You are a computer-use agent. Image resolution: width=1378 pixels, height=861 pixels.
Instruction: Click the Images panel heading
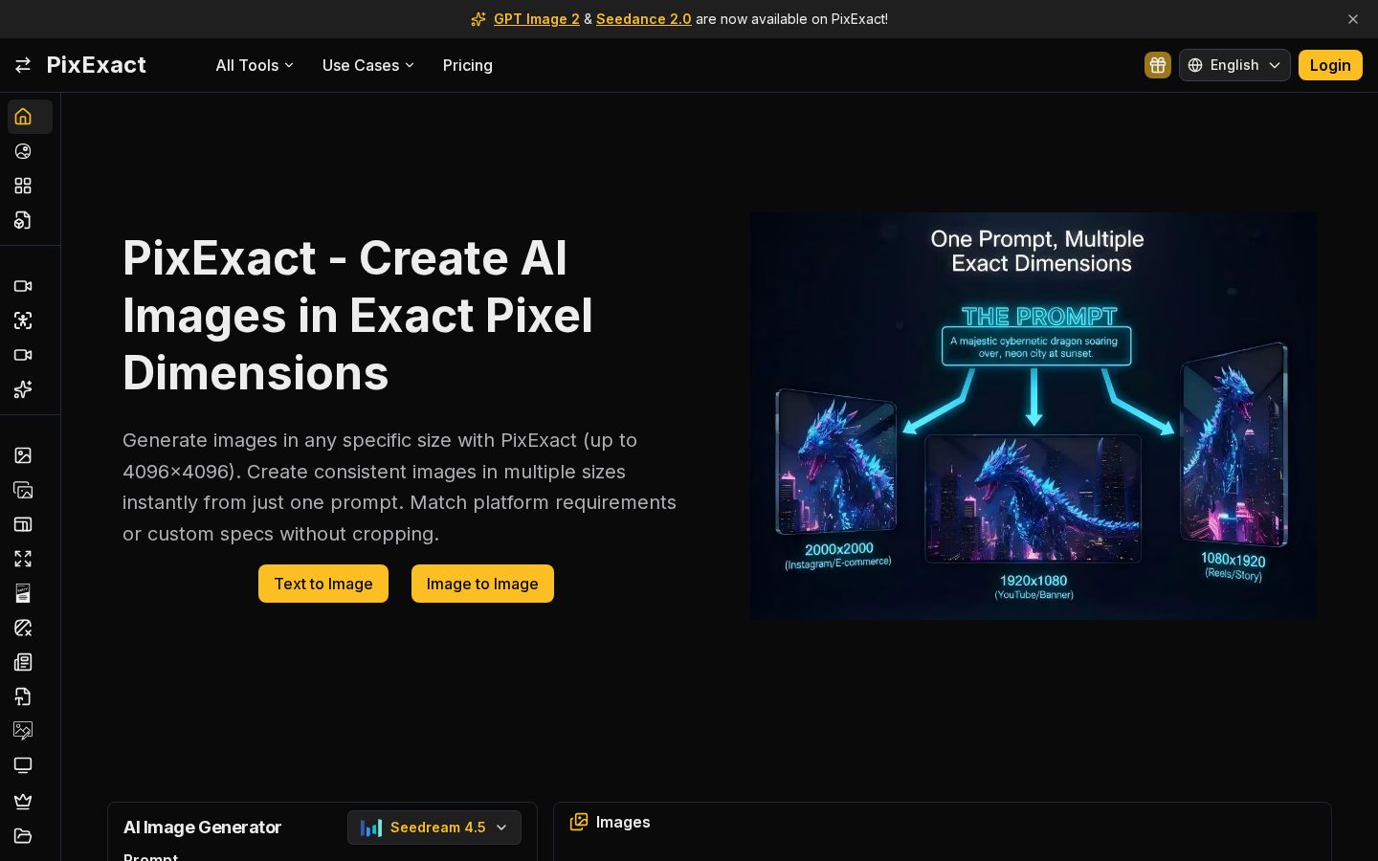(x=623, y=822)
